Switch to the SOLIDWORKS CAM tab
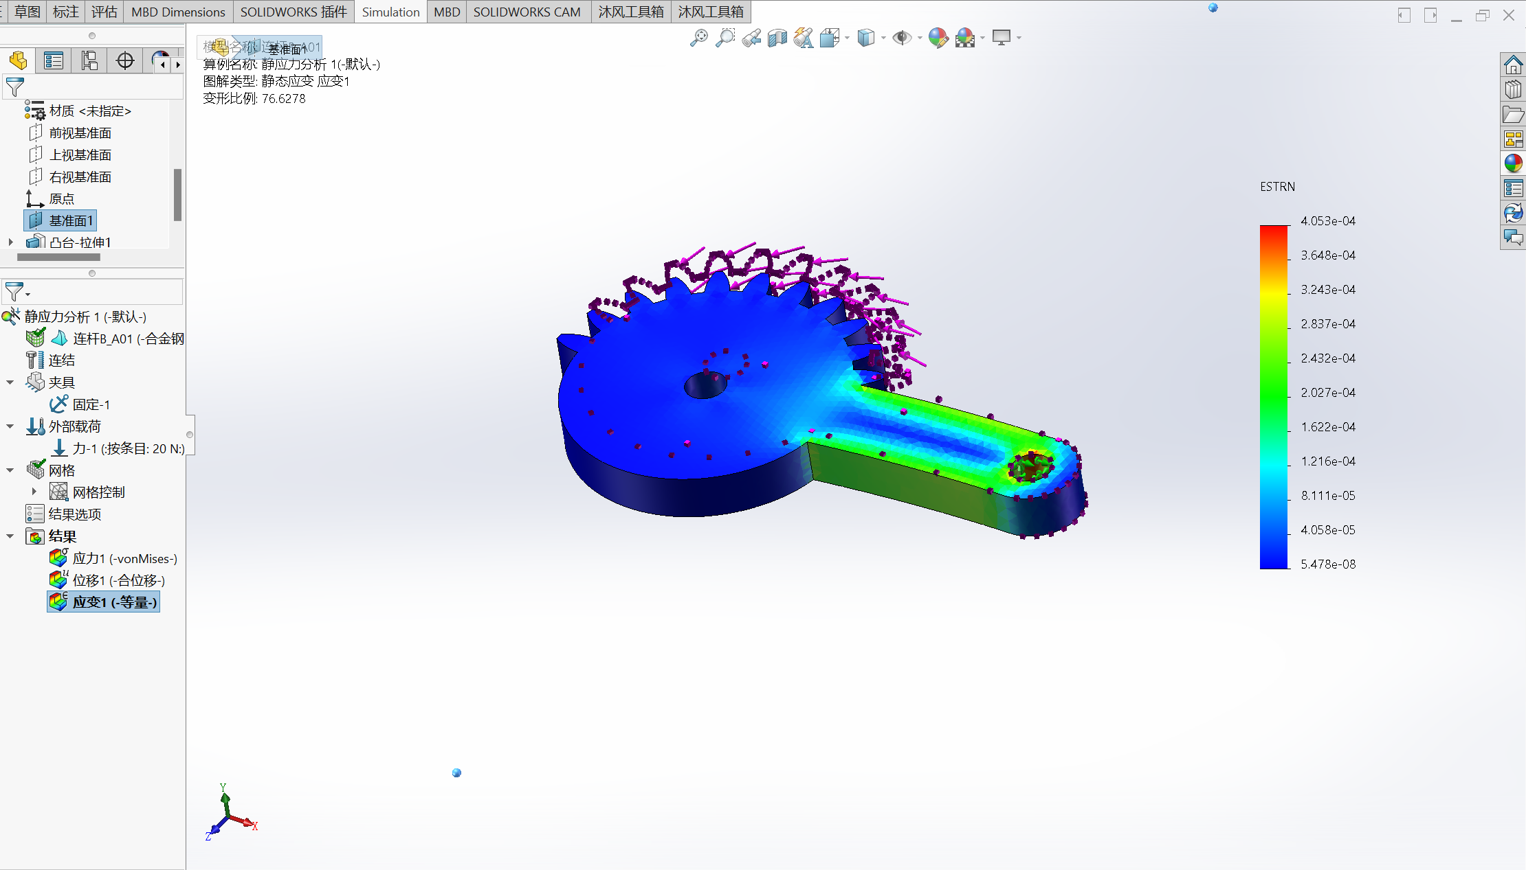The width and height of the screenshot is (1526, 870). click(527, 12)
